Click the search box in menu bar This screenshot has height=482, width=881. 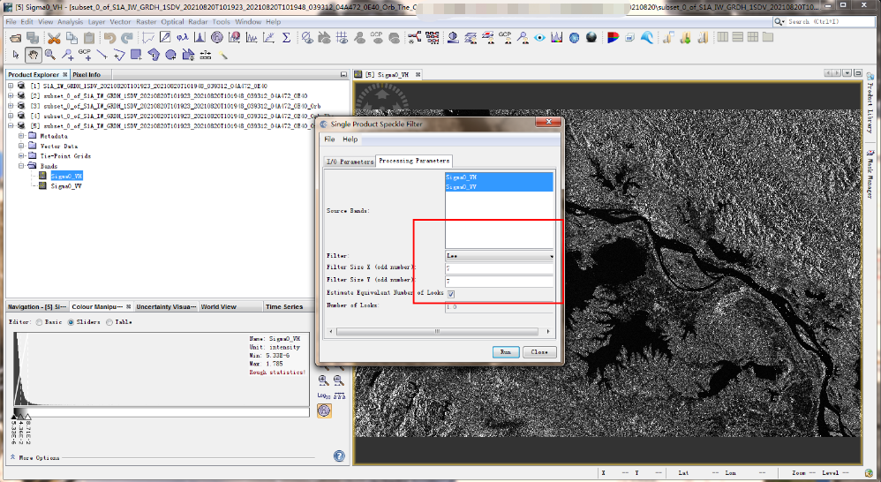point(824,21)
